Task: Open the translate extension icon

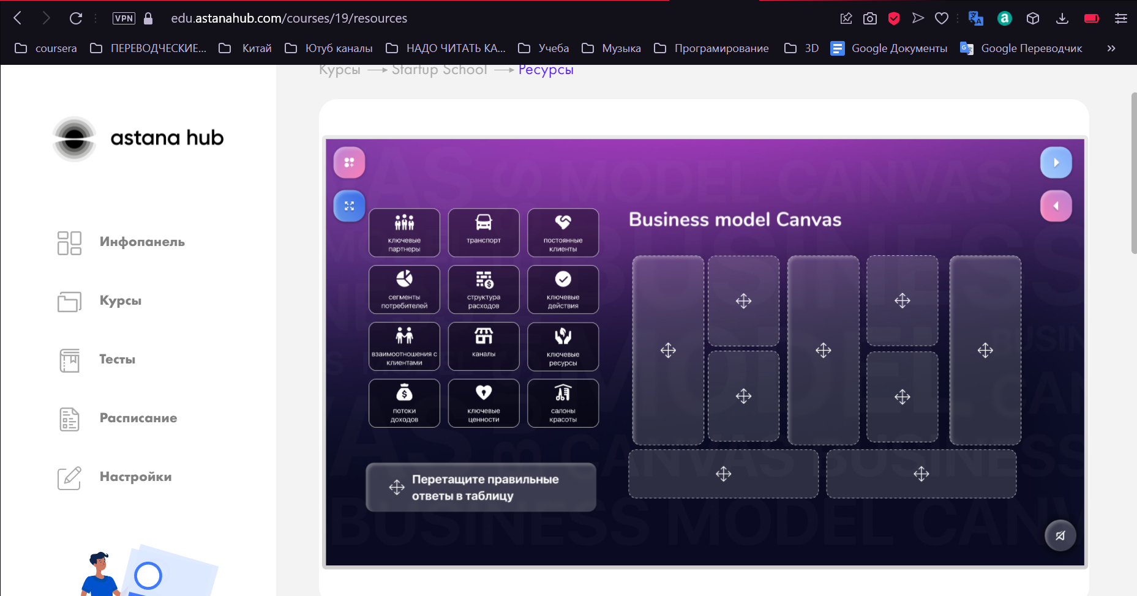Action: point(975,18)
